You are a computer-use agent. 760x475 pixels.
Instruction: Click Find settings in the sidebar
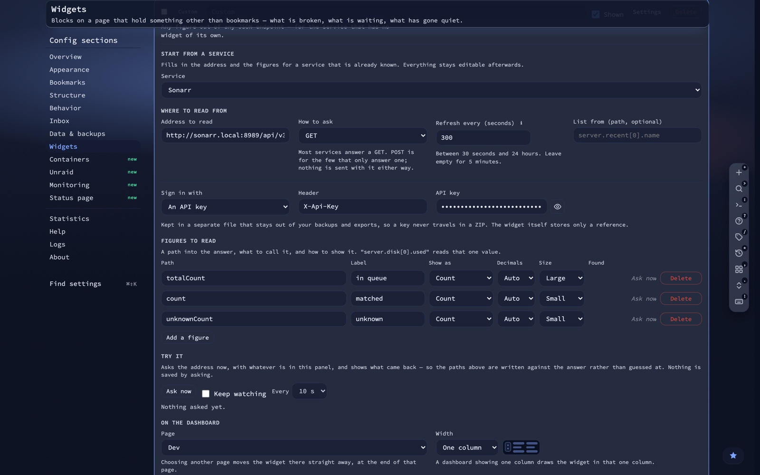pos(93,284)
